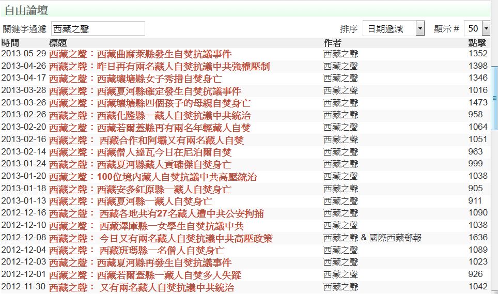This screenshot has height=294, width=498.
Task: Open the 排序 sort order dropdown
Action: (394, 28)
